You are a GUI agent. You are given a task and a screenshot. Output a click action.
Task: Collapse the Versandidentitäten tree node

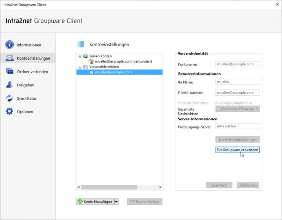click(x=80, y=67)
